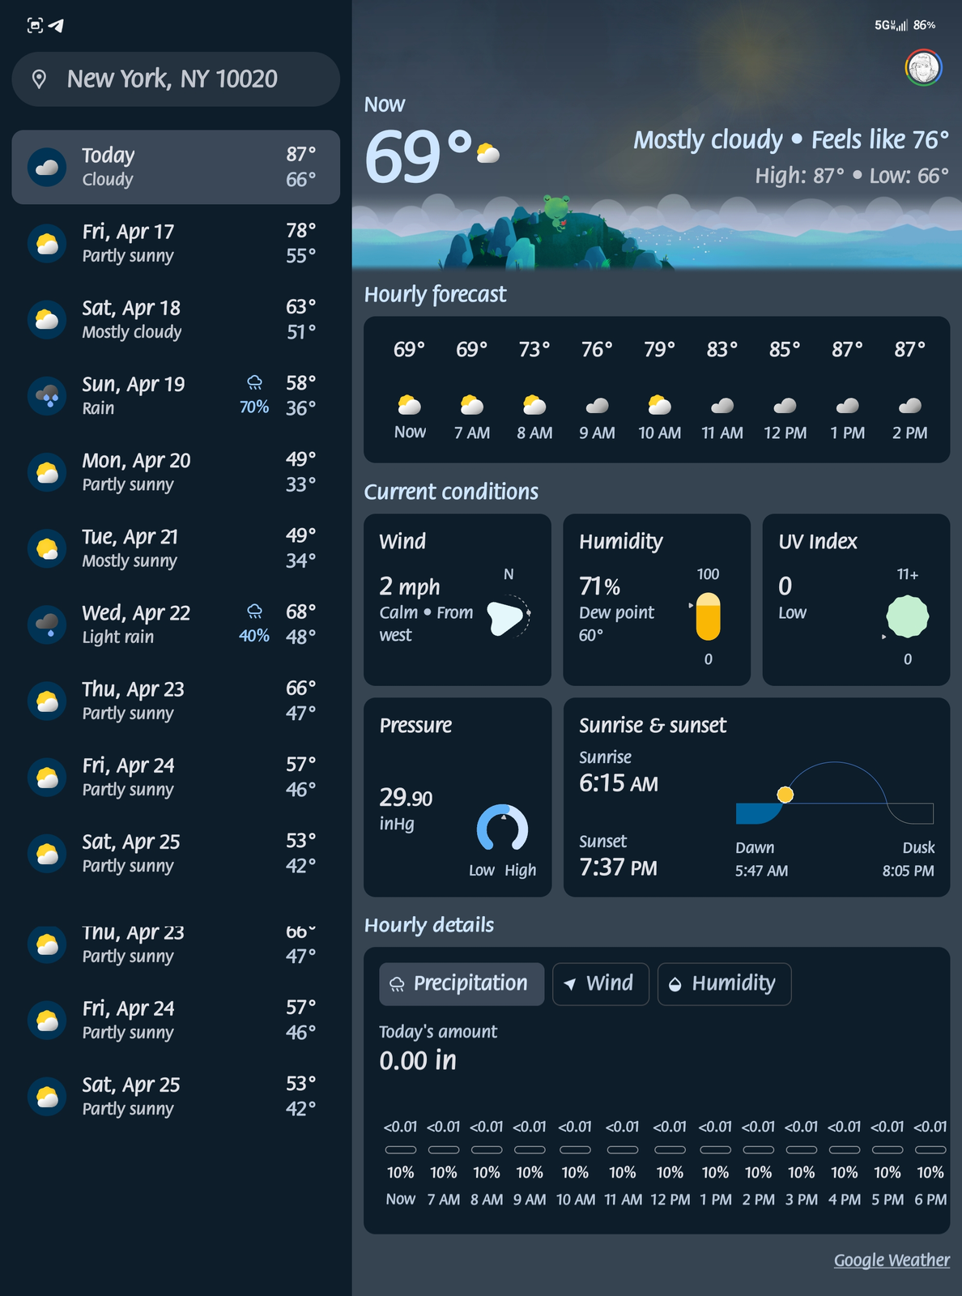962x1296 pixels.
Task: Tap the "Feels like 76°" text
Action: click(x=880, y=140)
